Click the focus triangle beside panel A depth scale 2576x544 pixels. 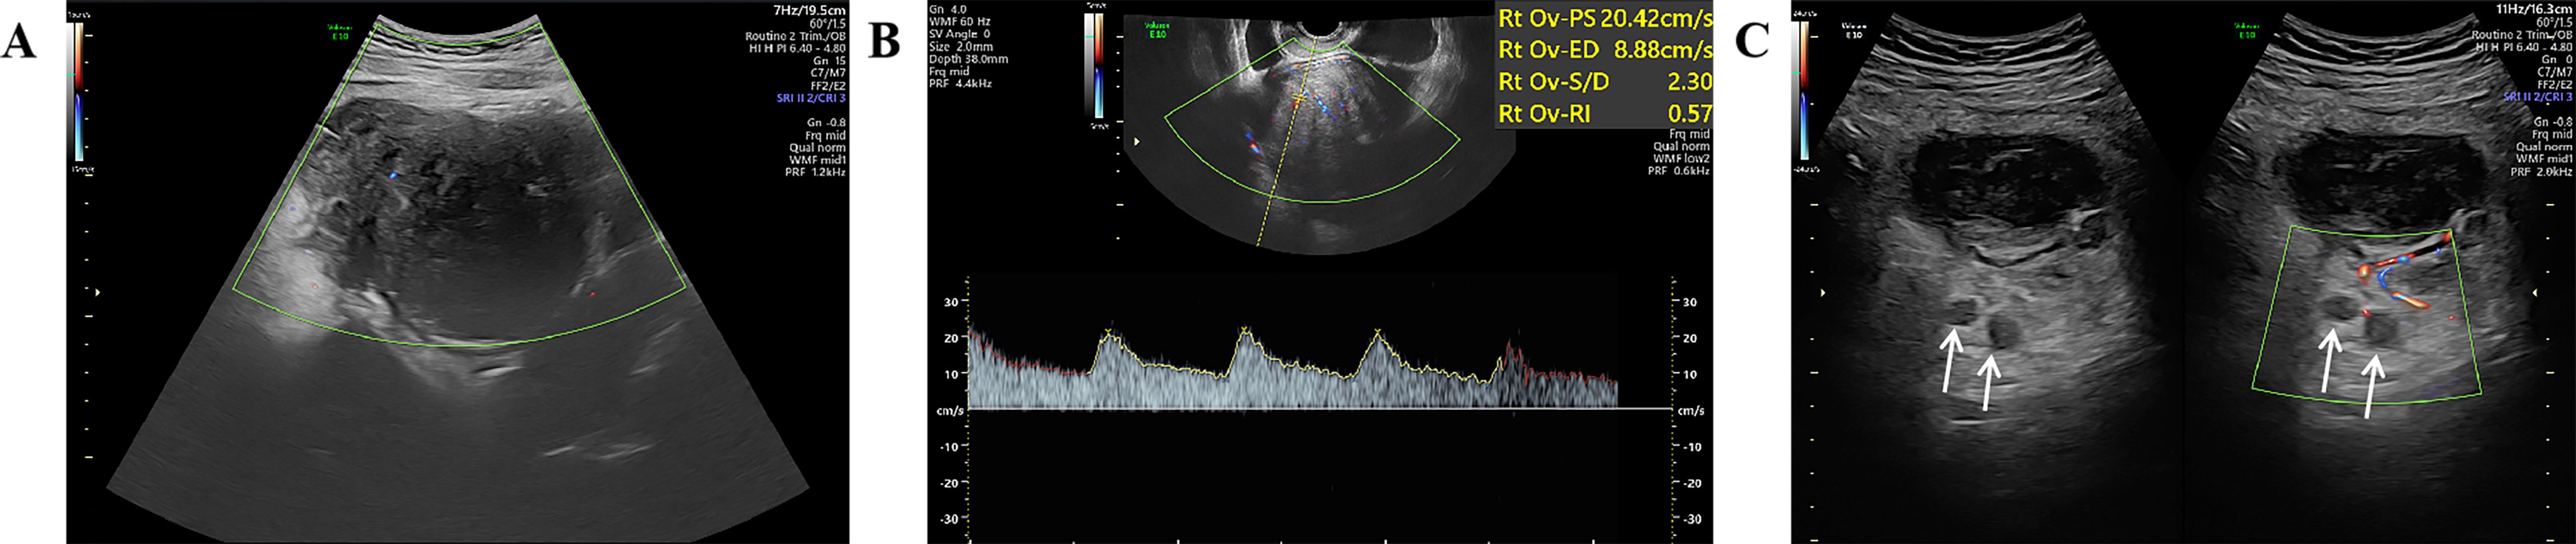click(97, 293)
